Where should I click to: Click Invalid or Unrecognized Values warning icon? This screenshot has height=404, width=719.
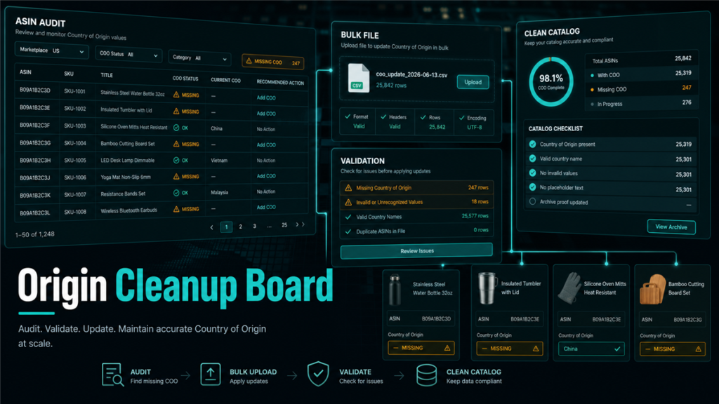pos(348,202)
